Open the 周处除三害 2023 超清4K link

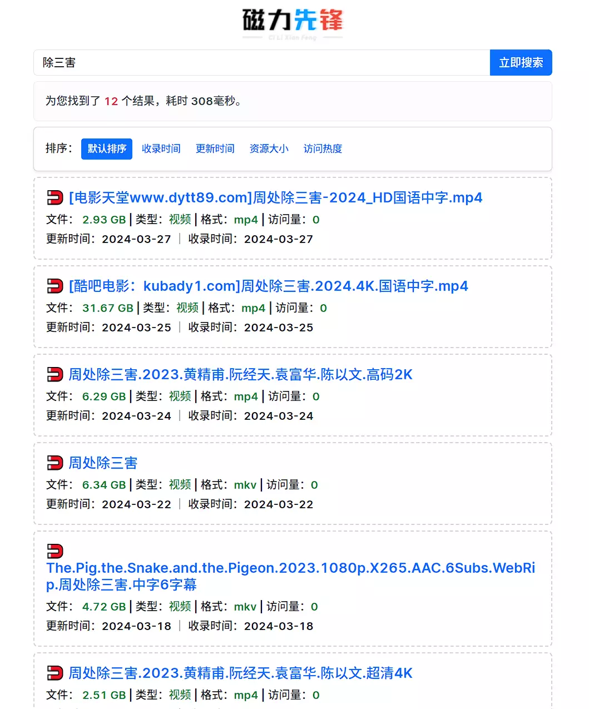pos(240,673)
